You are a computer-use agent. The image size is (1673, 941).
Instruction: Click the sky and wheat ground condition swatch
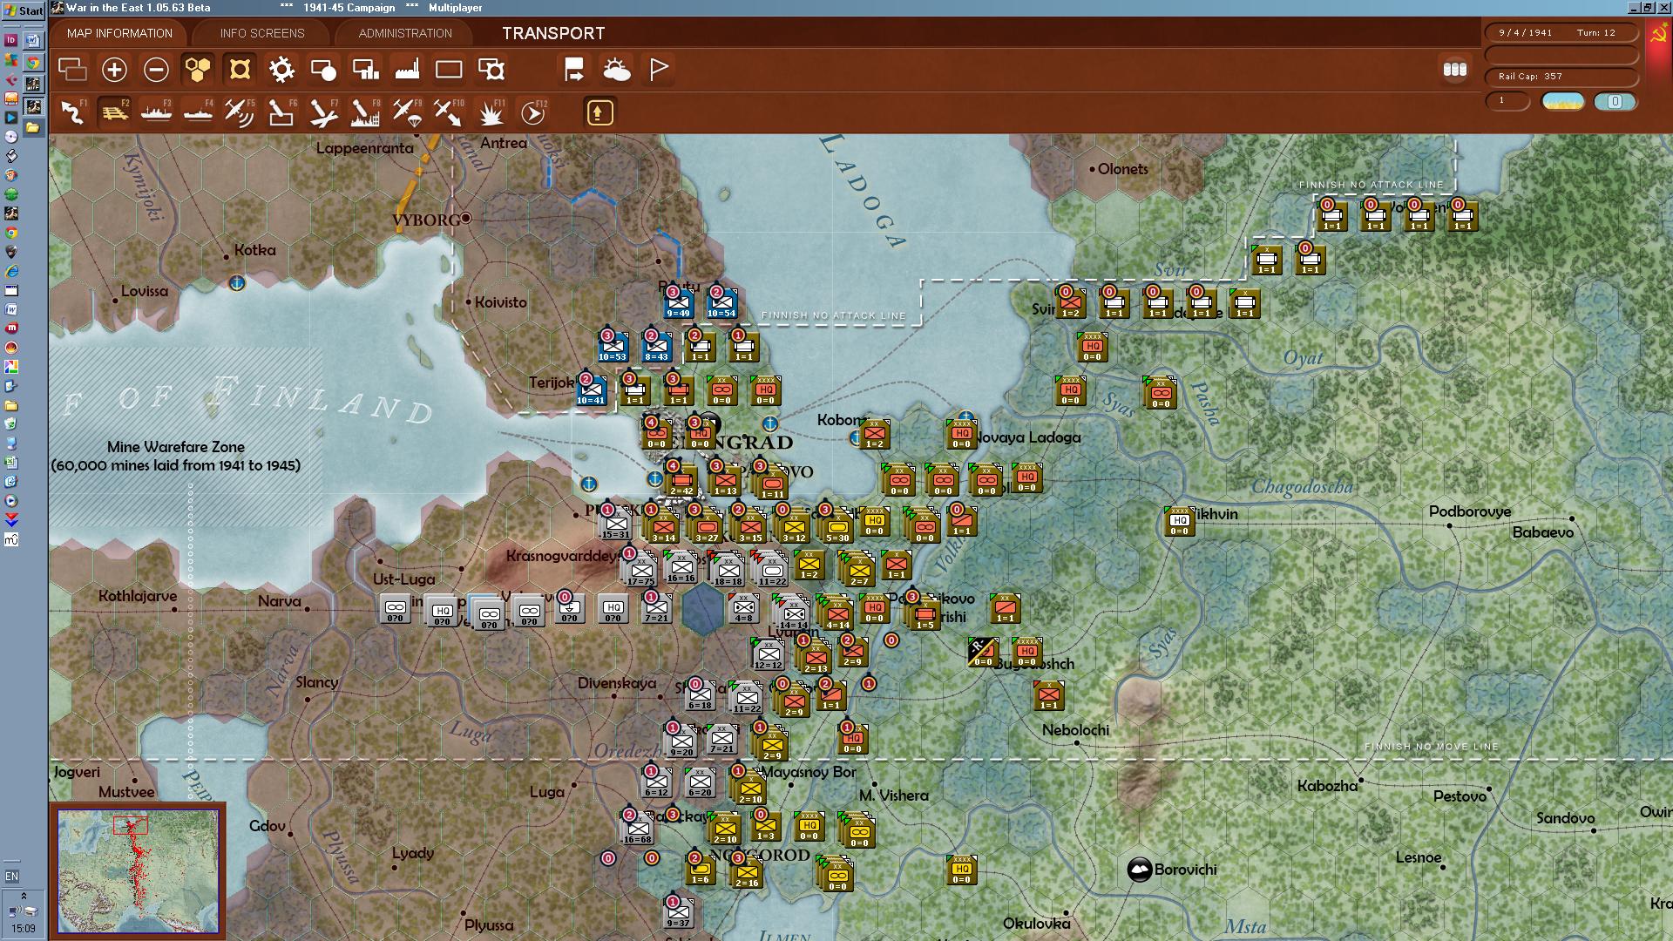1563,101
